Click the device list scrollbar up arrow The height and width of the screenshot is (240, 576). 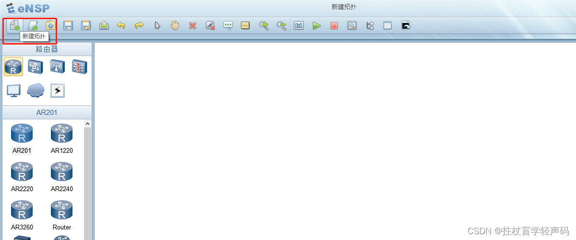[87, 124]
